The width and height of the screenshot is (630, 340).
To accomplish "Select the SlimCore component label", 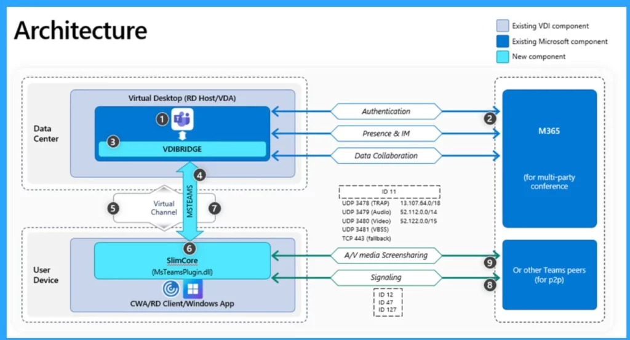I will point(182,261).
